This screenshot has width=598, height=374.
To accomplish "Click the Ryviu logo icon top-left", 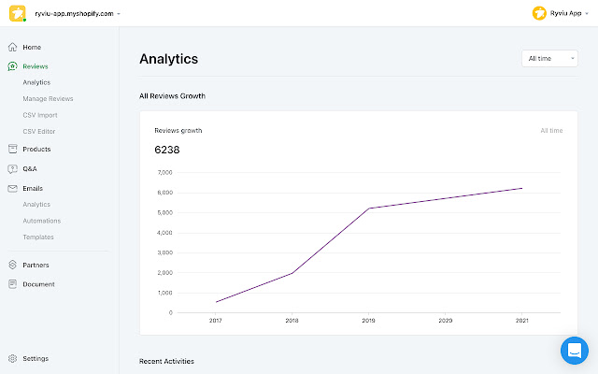I will coord(18,14).
